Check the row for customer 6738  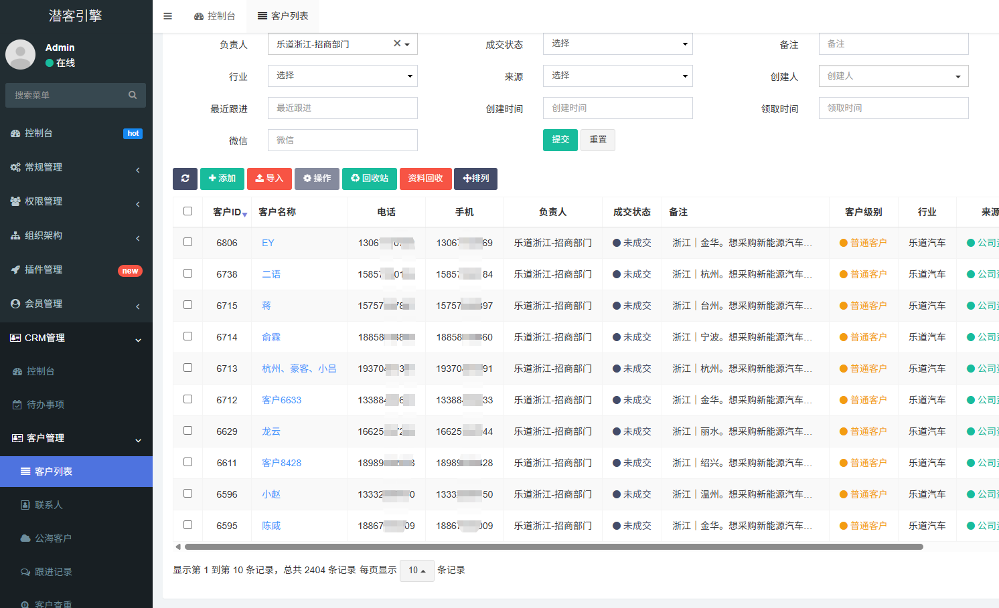pos(187,274)
